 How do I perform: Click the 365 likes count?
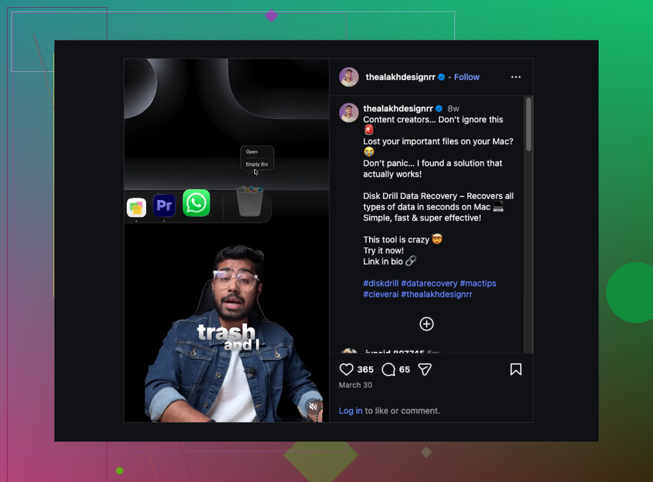click(365, 369)
